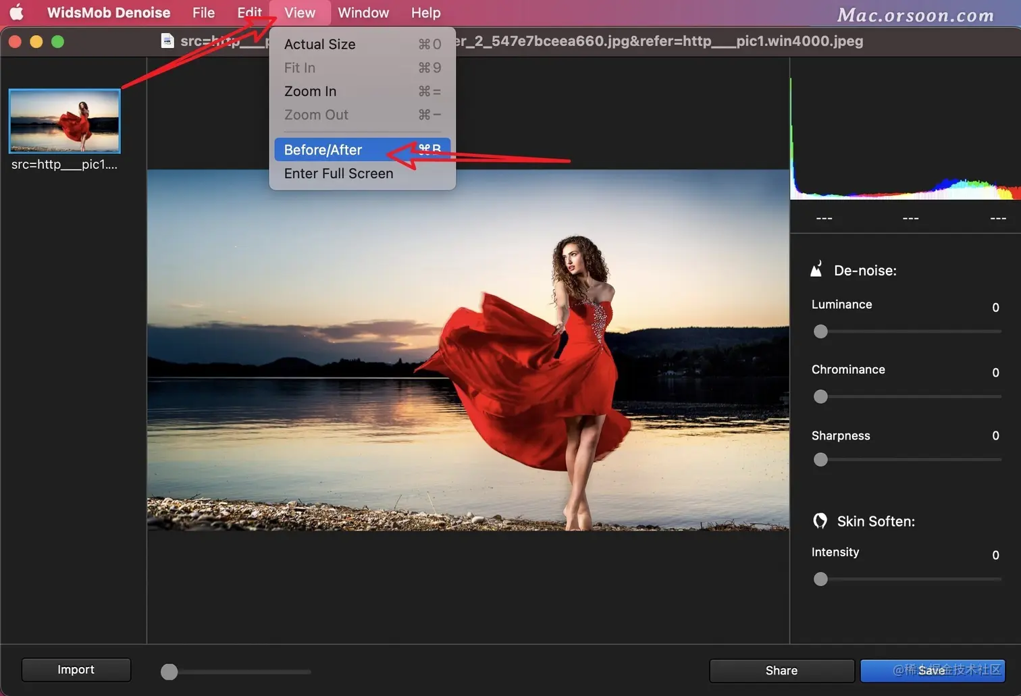Select the red dress photo thumbnail
This screenshot has height=696, width=1021.
coord(65,122)
